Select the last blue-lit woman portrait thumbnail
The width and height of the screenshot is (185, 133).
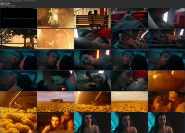coord(166,123)
